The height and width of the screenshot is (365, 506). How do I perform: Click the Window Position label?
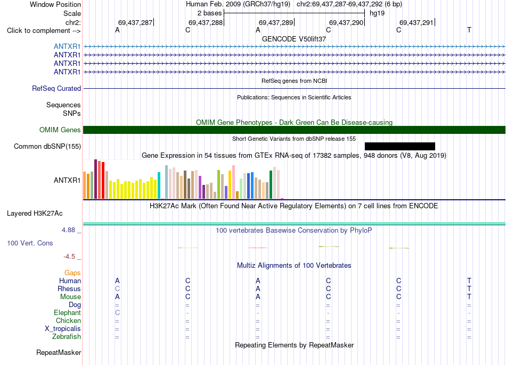[x=55, y=4]
